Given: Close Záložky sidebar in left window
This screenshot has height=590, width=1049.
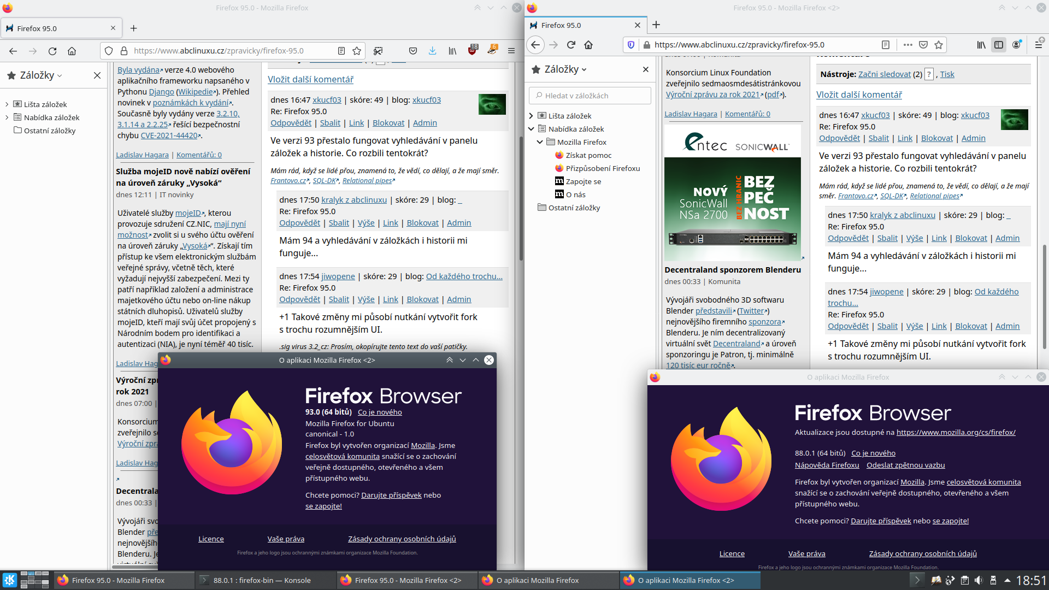Looking at the screenshot, I should (97, 75).
